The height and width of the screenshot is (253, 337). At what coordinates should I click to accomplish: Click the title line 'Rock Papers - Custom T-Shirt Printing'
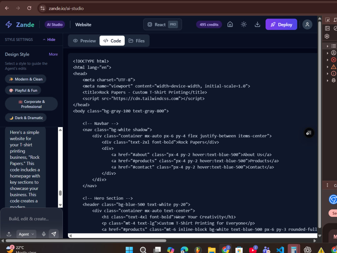point(145,92)
